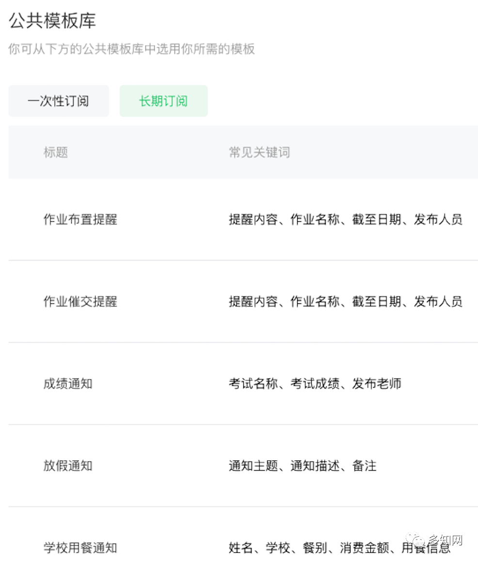
Task: Click the blank header area left of 标题
Action: (24, 152)
